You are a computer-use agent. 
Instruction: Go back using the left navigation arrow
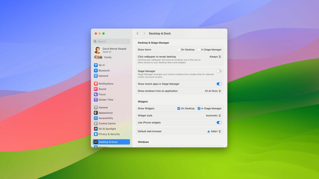coord(137,33)
